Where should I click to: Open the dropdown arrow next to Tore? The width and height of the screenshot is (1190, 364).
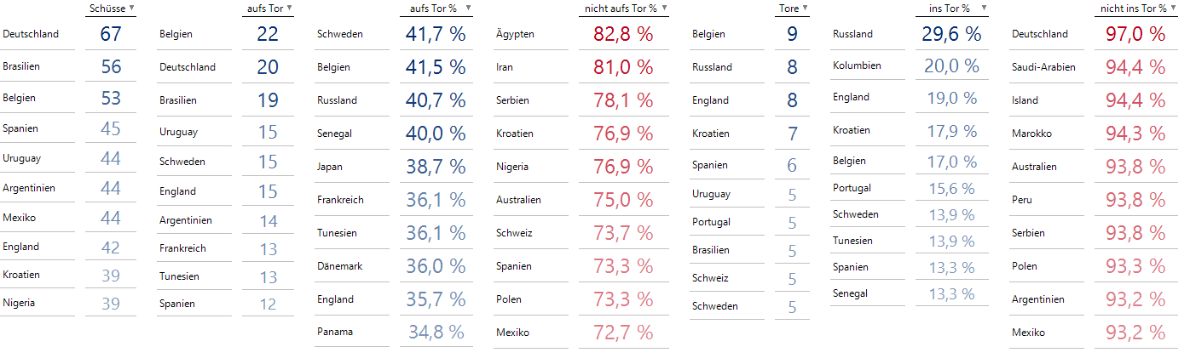(805, 8)
